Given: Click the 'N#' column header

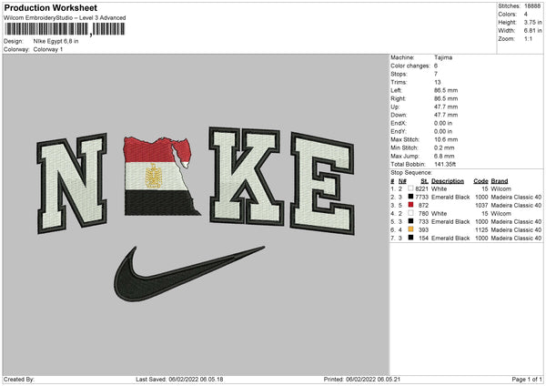Looking at the screenshot, I should tap(402, 181).
